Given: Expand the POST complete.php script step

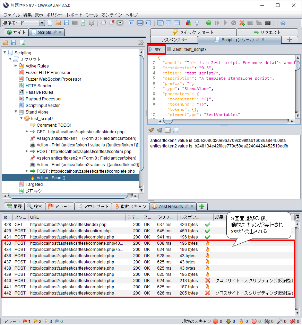Looking at the screenshot, I should 27,171.
